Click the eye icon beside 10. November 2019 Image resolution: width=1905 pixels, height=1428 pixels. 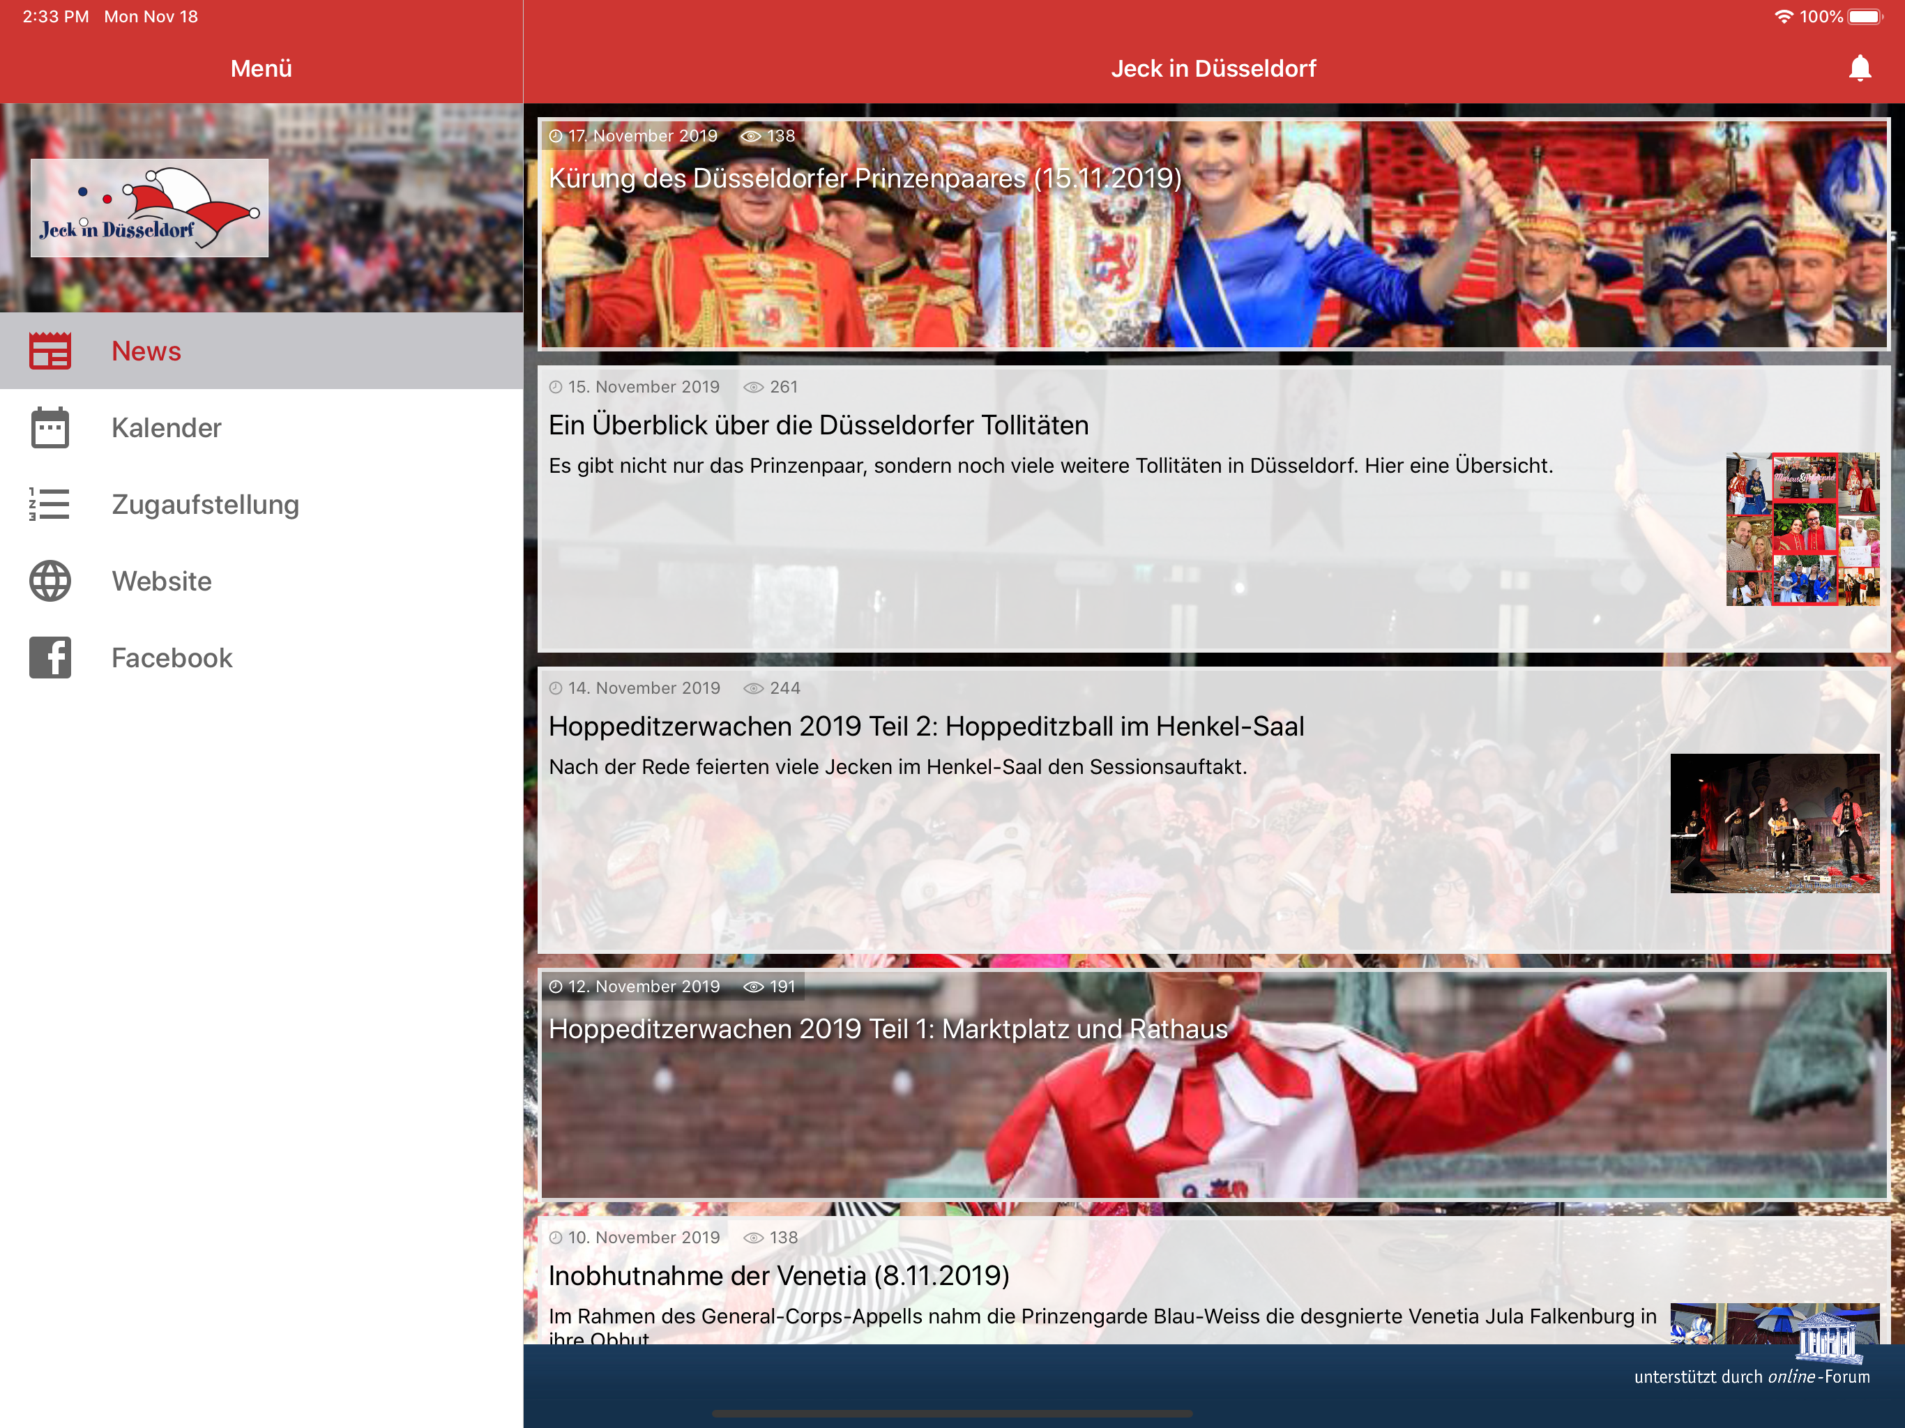(x=754, y=1237)
